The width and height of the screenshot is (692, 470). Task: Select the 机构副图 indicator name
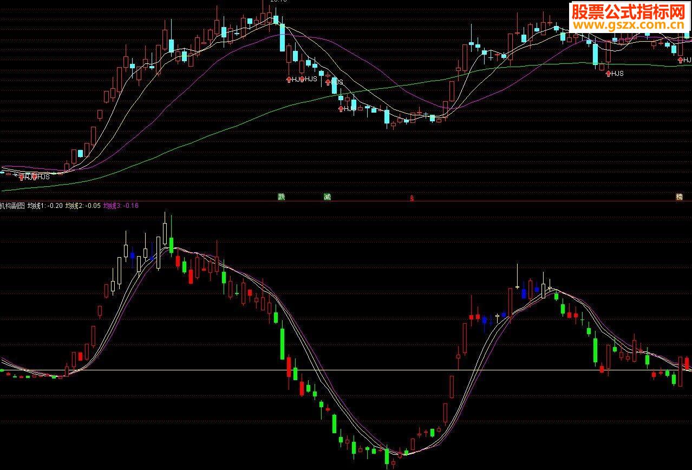click(x=12, y=205)
